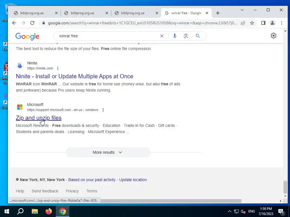Open Ninite Install or Update result
The image size is (290, 217).
click(74, 76)
